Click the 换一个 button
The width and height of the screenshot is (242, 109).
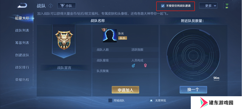193,90
